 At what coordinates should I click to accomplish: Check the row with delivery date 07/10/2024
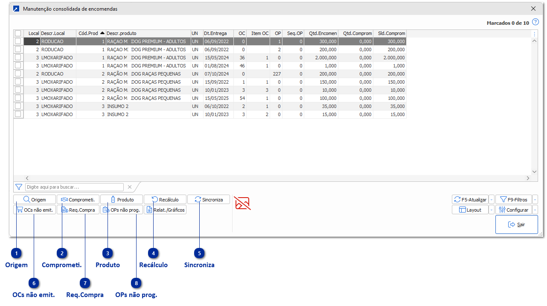(x=18, y=74)
